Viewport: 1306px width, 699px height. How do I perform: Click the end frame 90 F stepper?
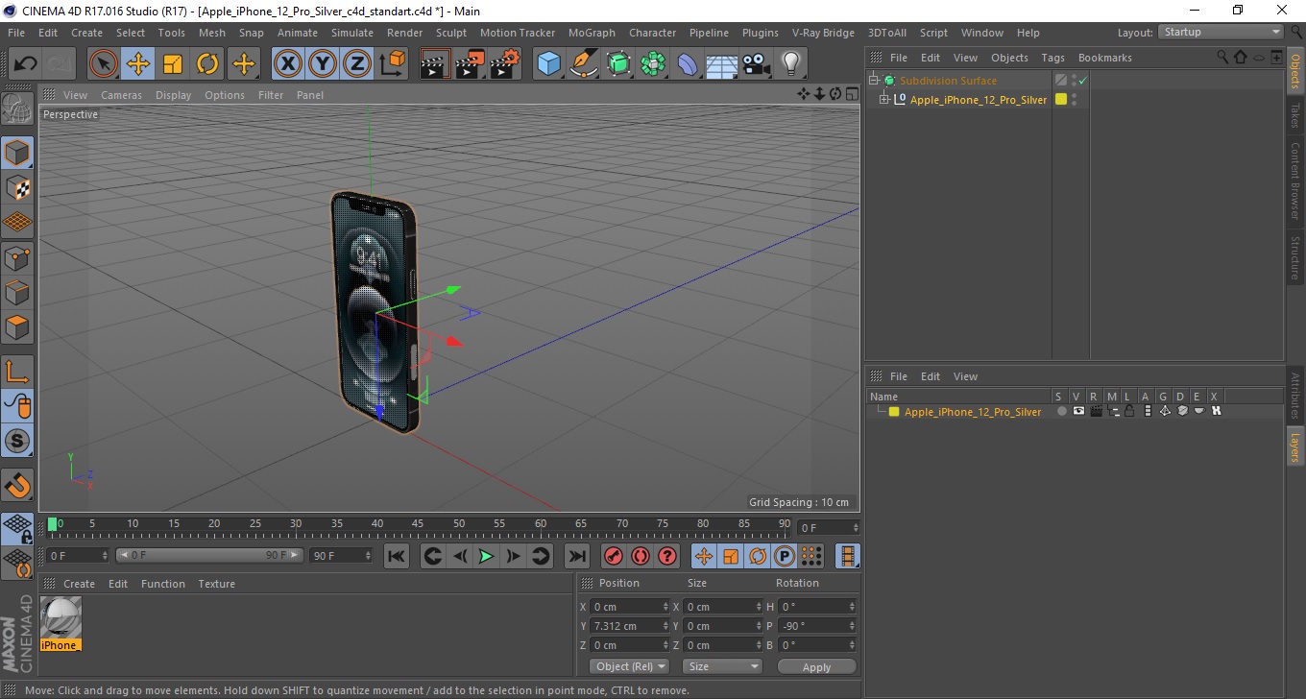368,556
